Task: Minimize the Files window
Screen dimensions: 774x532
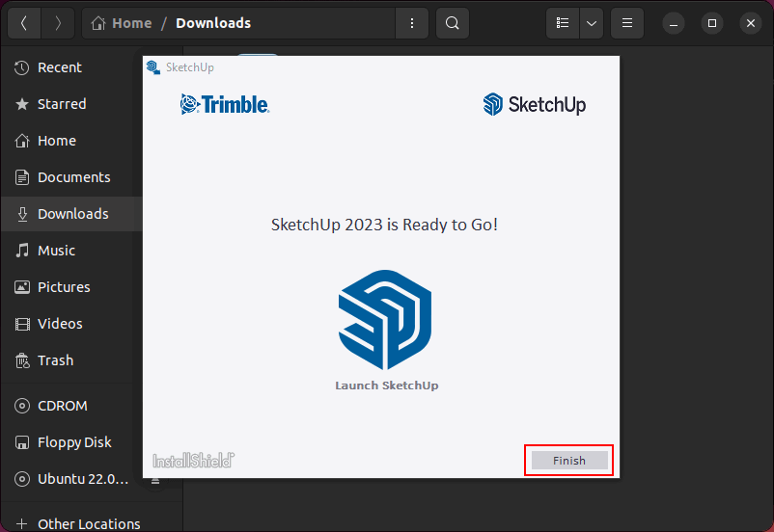Action: tap(674, 23)
